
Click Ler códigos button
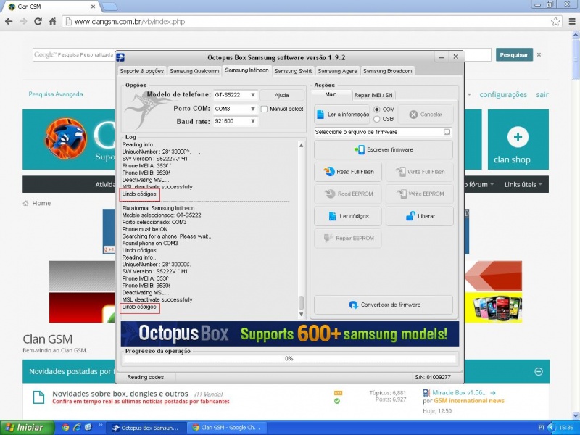(348, 216)
